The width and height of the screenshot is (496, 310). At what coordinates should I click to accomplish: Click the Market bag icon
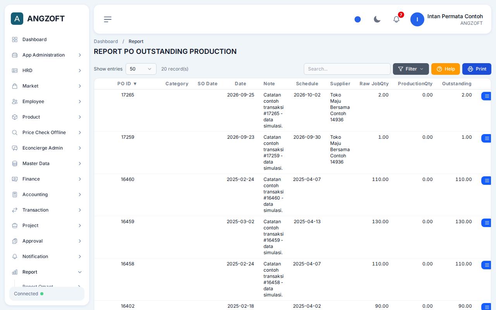pyautogui.click(x=15, y=86)
